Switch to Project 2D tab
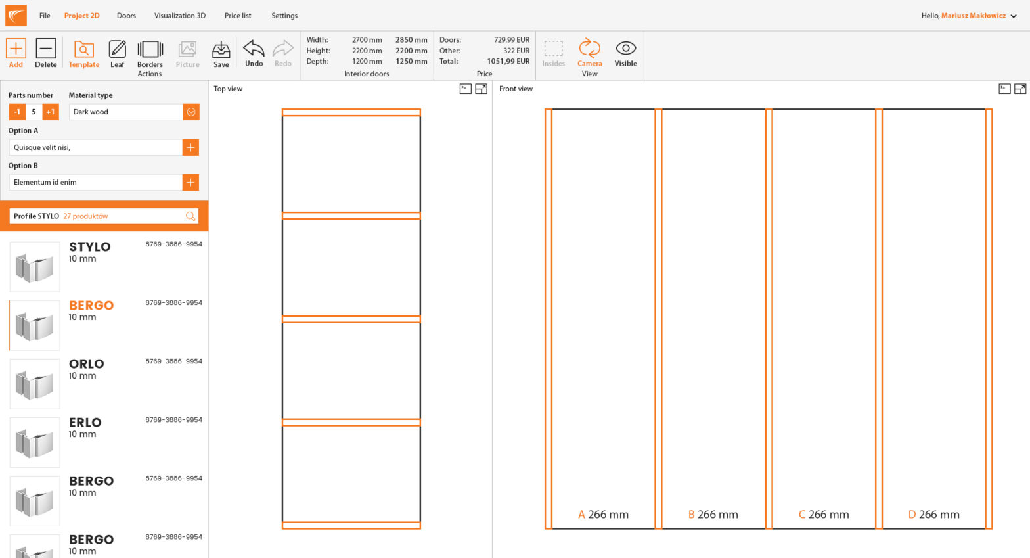 pos(82,16)
